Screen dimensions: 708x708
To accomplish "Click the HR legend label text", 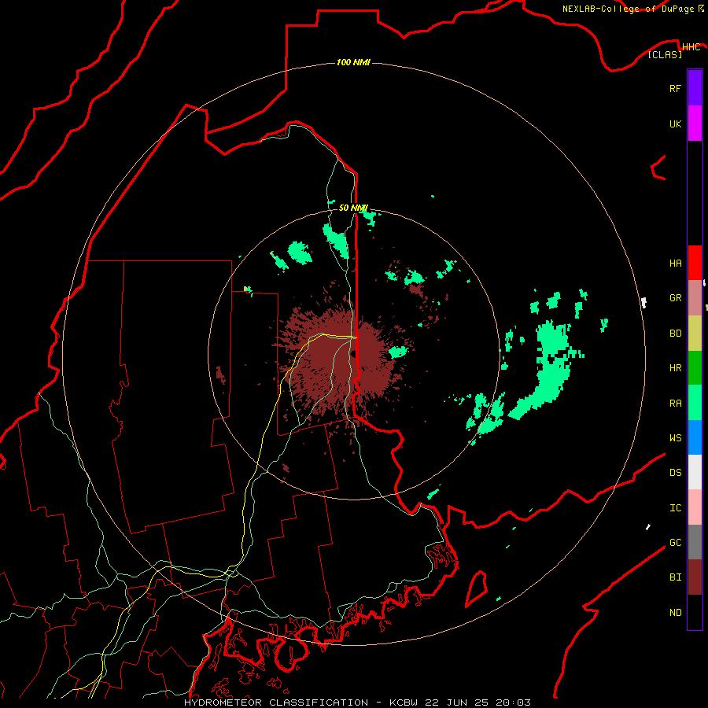I will tap(675, 368).
